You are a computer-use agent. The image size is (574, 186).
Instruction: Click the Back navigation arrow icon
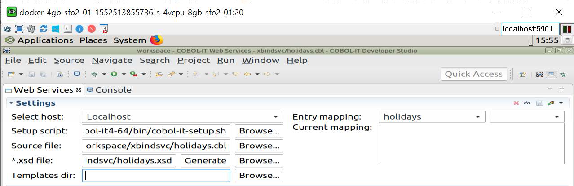pyautogui.click(x=247, y=74)
